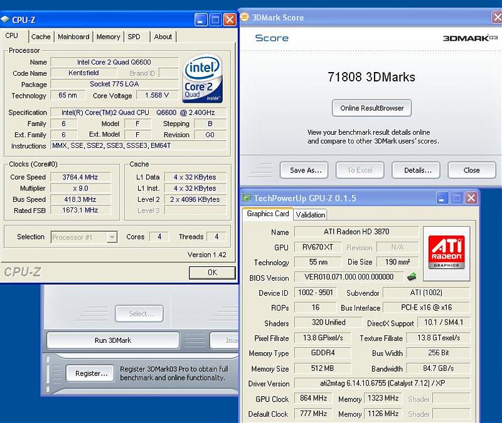This screenshot has width=502, height=423.
Task: Click the ATI Radeon logo in GPU-Z
Action: tap(446, 253)
